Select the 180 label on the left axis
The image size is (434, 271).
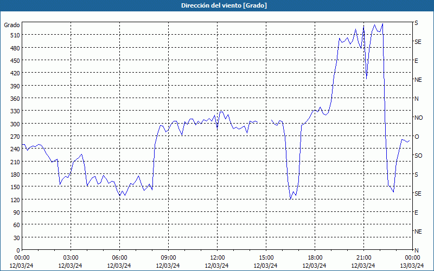point(15,175)
